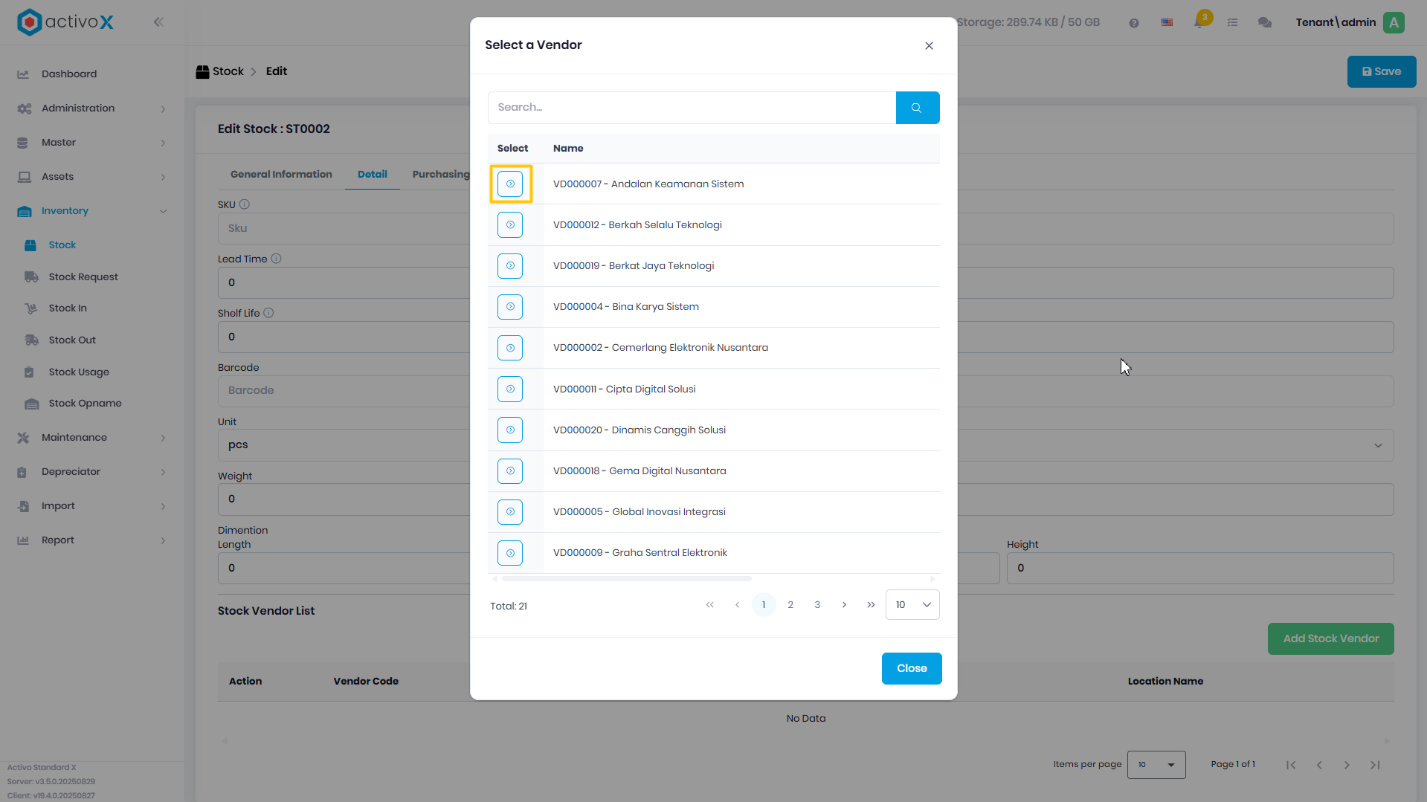Click the vendor search magnifier button

(917, 108)
